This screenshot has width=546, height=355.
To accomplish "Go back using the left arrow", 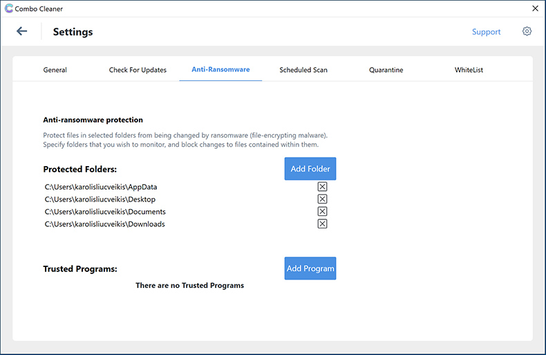I will pos(21,31).
